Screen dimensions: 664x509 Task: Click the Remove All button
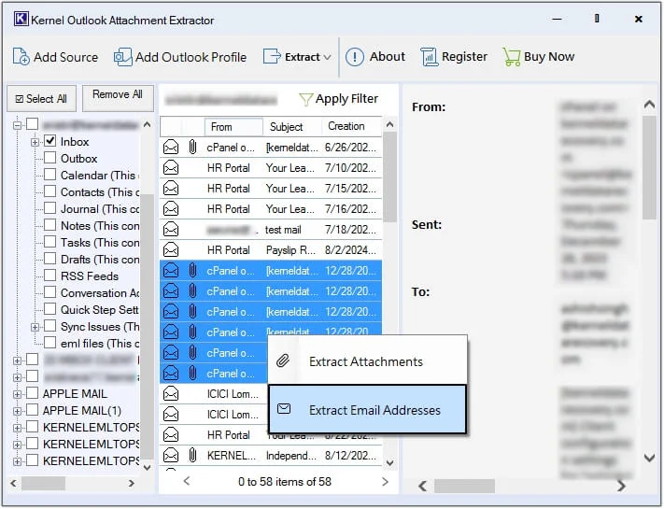pyautogui.click(x=118, y=98)
